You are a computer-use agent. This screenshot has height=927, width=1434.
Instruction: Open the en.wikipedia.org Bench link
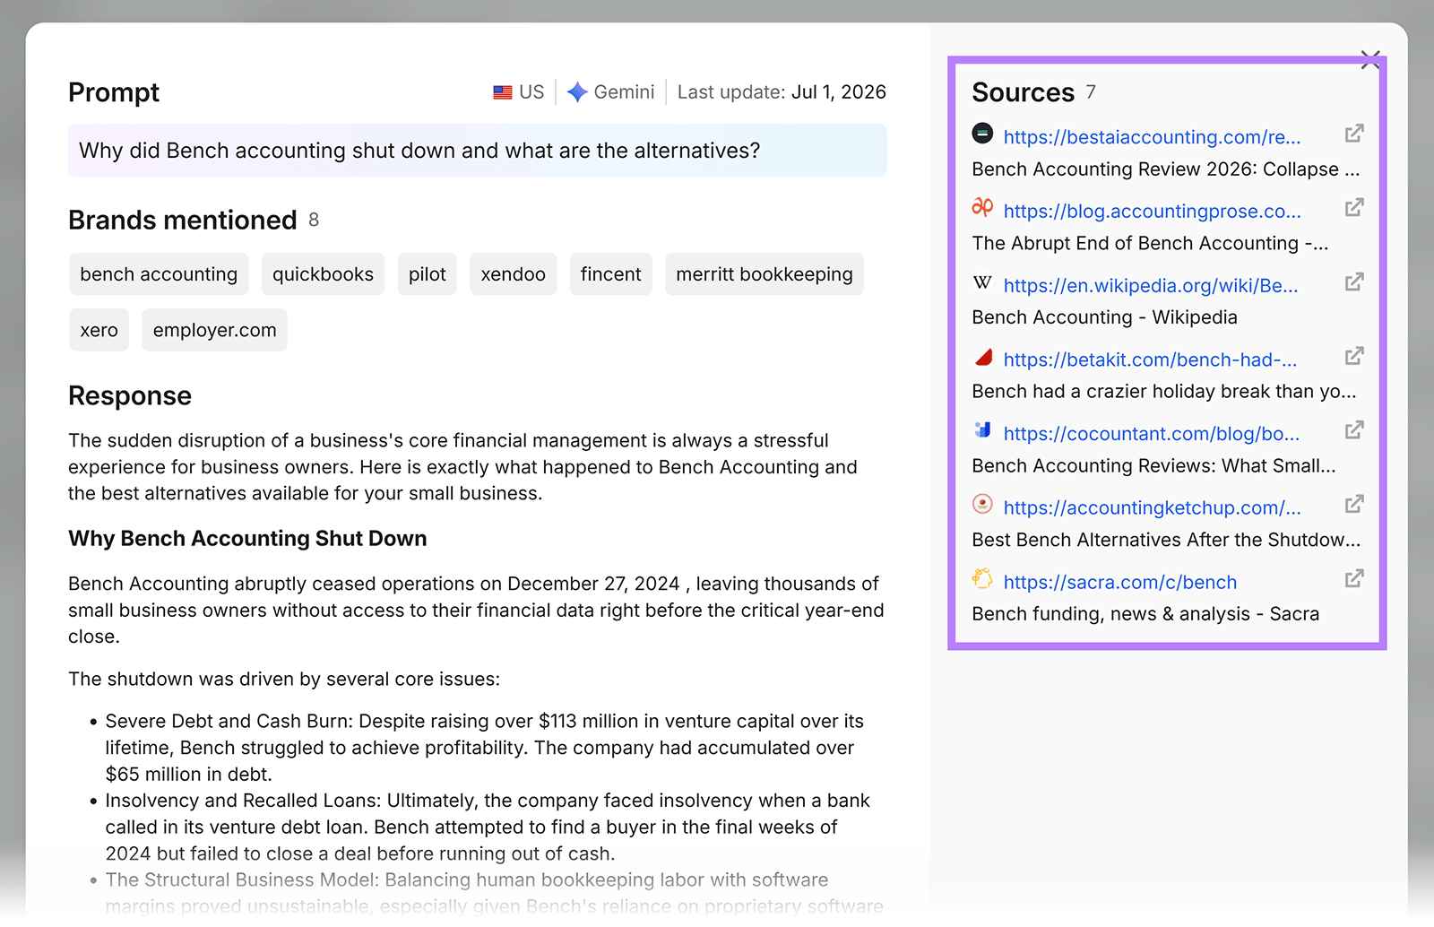click(1151, 286)
